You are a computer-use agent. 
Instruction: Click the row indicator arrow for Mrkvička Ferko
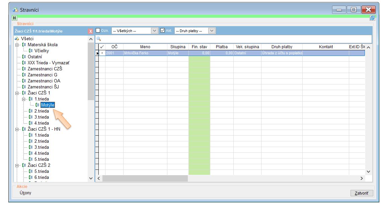97,53
